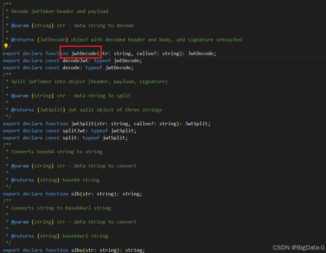Click the yellow lightbulb quick-fix icon
Screen dimensions: 326x253
(6, 46)
